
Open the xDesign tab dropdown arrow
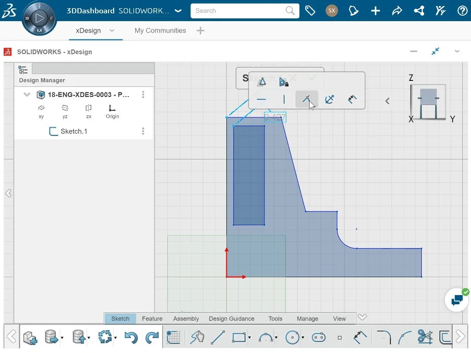111,30
